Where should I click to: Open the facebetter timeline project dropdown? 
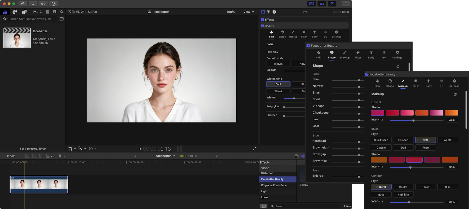point(165,156)
